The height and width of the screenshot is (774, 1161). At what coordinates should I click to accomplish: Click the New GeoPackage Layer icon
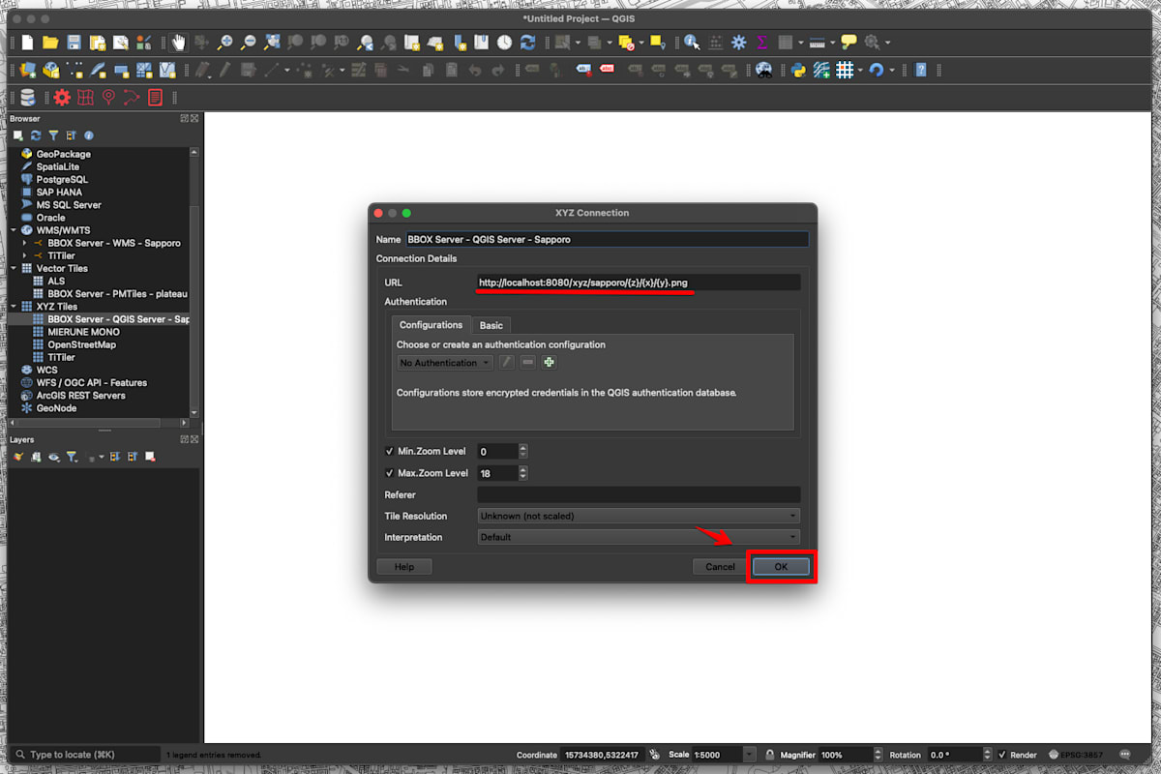(x=50, y=70)
